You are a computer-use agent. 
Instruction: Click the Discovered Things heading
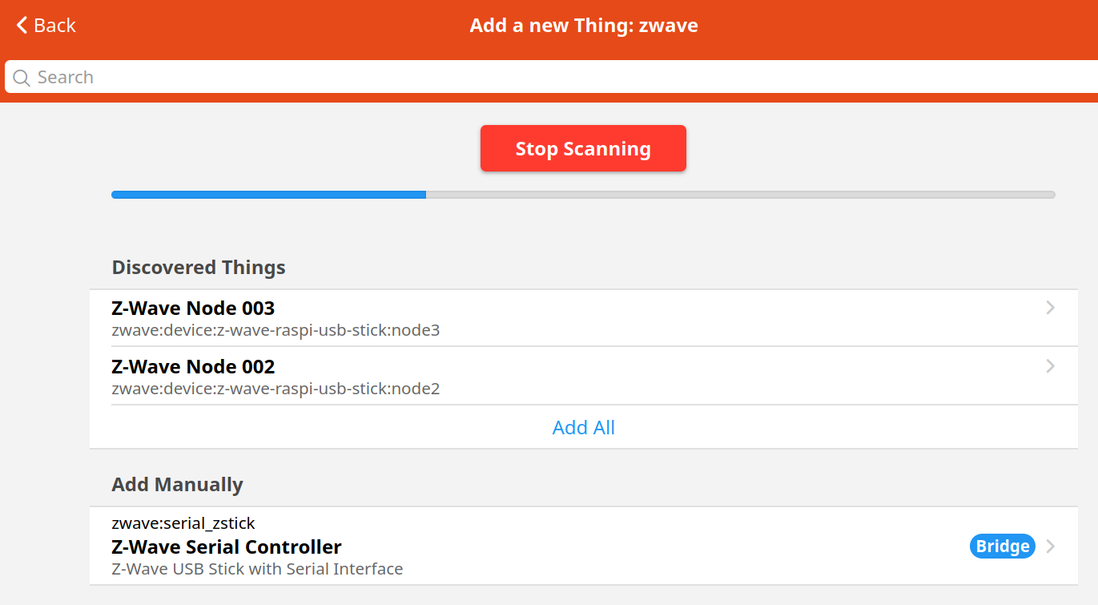[x=199, y=267]
